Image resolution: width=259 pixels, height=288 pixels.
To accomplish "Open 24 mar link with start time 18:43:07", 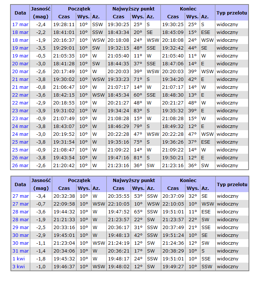I will pos(20,126).
